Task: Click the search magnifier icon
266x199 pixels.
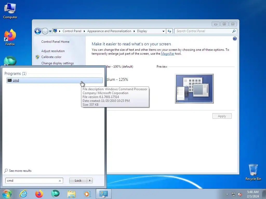Action: coord(234,31)
